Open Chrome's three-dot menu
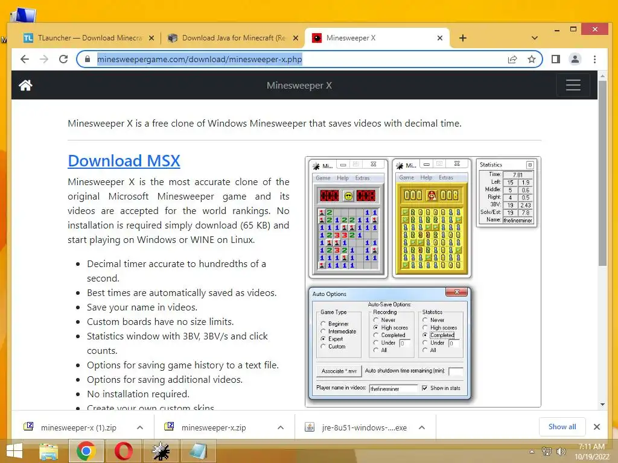The width and height of the screenshot is (618, 463). click(594, 59)
